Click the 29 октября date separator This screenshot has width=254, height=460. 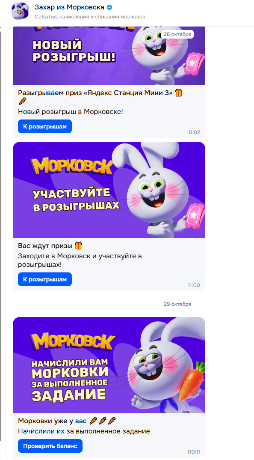click(177, 304)
